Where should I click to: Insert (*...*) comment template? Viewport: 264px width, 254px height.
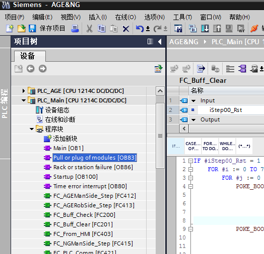(x=244, y=146)
